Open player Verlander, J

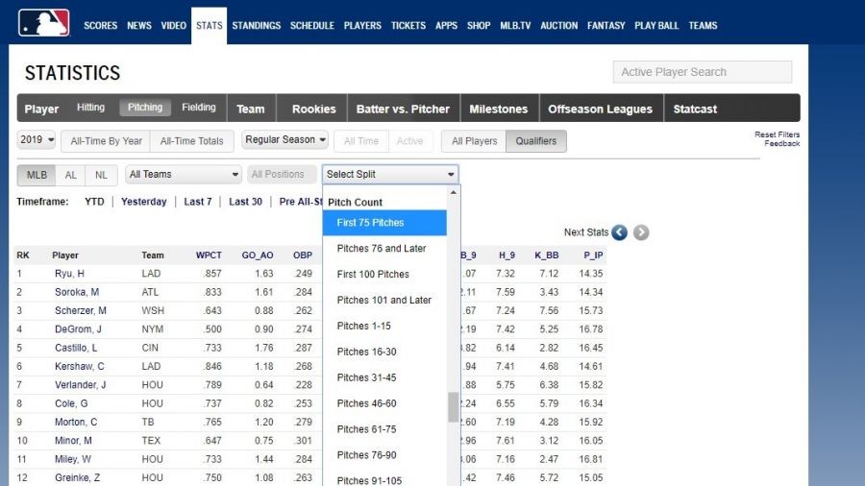click(81, 384)
